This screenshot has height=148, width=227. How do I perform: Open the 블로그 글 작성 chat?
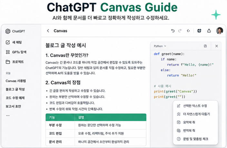pyautogui.click(x=15, y=89)
